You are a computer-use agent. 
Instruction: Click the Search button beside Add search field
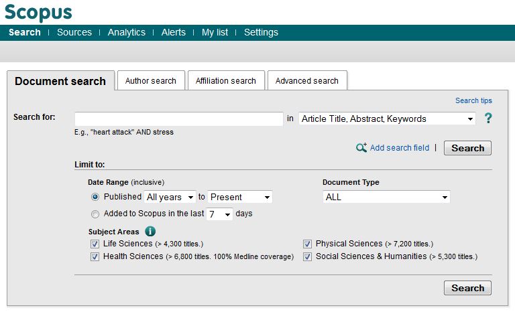coord(467,148)
